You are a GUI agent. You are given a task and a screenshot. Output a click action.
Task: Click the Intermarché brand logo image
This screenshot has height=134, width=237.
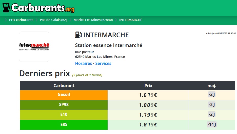(x=34, y=47)
